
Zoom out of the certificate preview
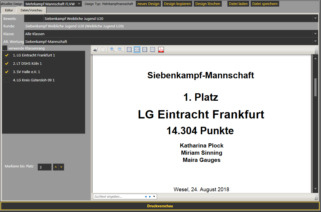120,50
